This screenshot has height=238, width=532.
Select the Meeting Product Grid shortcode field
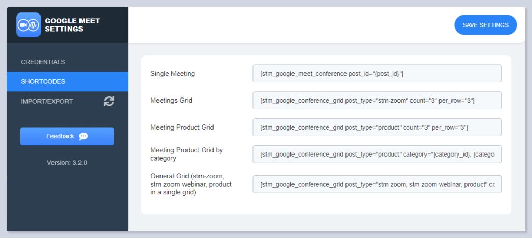[x=377, y=128]
